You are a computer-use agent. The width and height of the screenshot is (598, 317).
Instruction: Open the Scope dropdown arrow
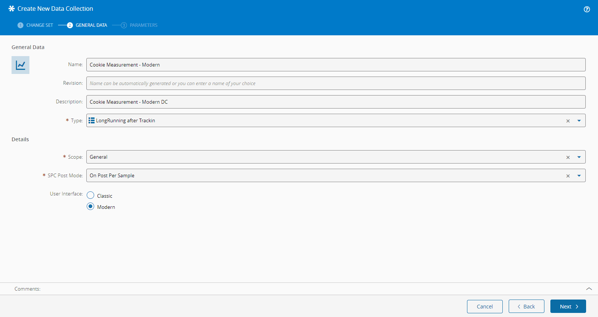coord(579,157)
